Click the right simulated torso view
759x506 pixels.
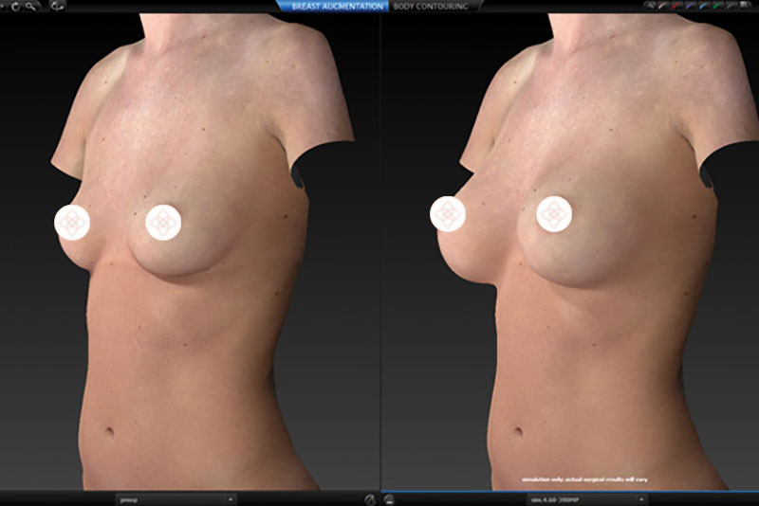click(x=569, y=284)
